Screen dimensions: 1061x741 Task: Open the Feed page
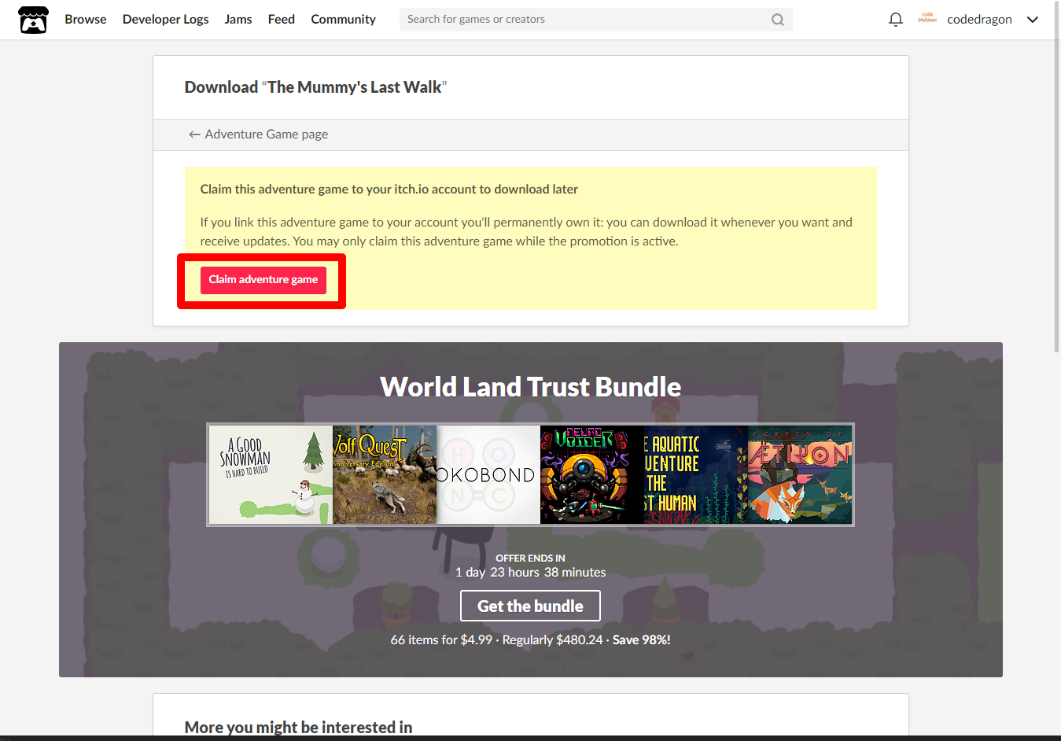(282, 19)
